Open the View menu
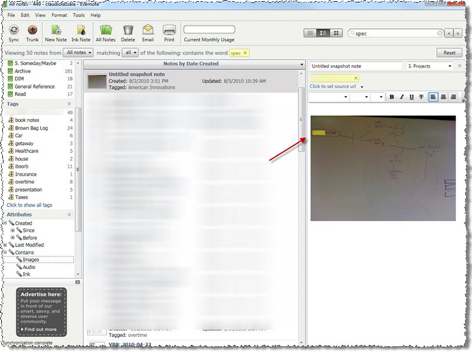 (40, 15)
